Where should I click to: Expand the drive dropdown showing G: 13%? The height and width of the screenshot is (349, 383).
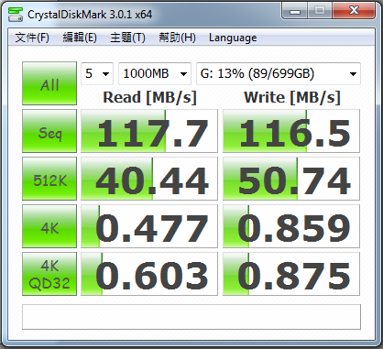coord(279,73)
